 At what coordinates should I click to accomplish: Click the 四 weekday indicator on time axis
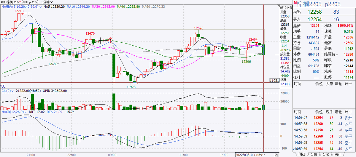(x=276, y=155)
